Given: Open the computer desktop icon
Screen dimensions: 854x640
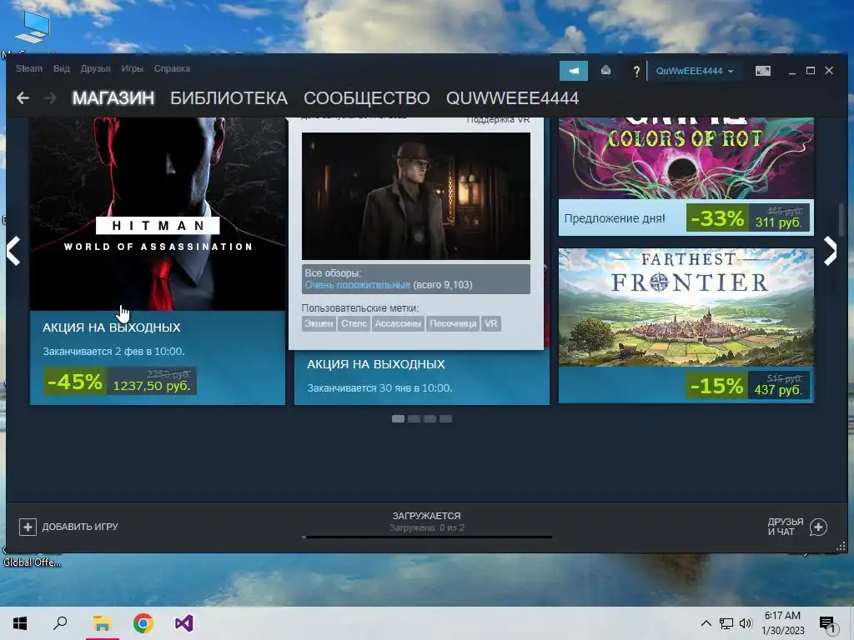Looking at the screenshot, I should click(33, 26).
